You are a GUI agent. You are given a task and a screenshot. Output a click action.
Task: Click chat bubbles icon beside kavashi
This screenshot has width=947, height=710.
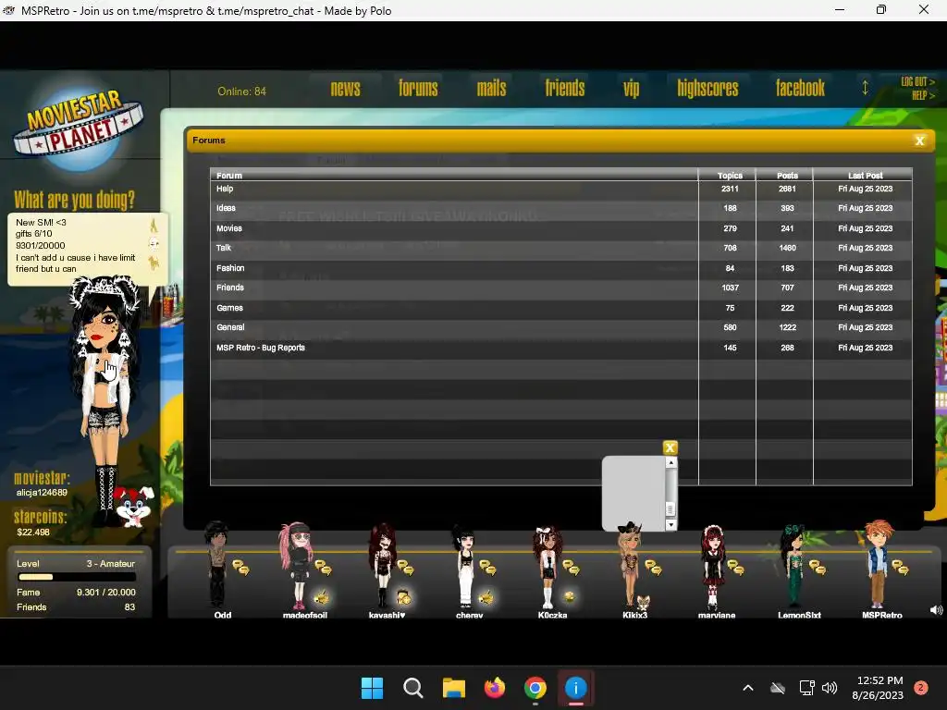coord(405,568)
